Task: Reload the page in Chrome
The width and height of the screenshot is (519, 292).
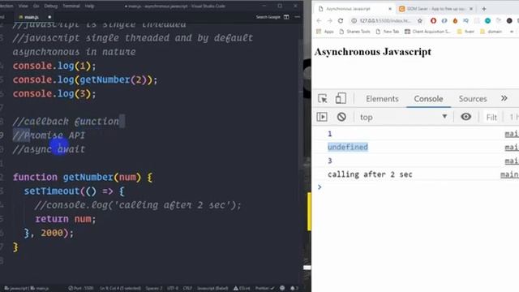Action: tap(341, 20)
